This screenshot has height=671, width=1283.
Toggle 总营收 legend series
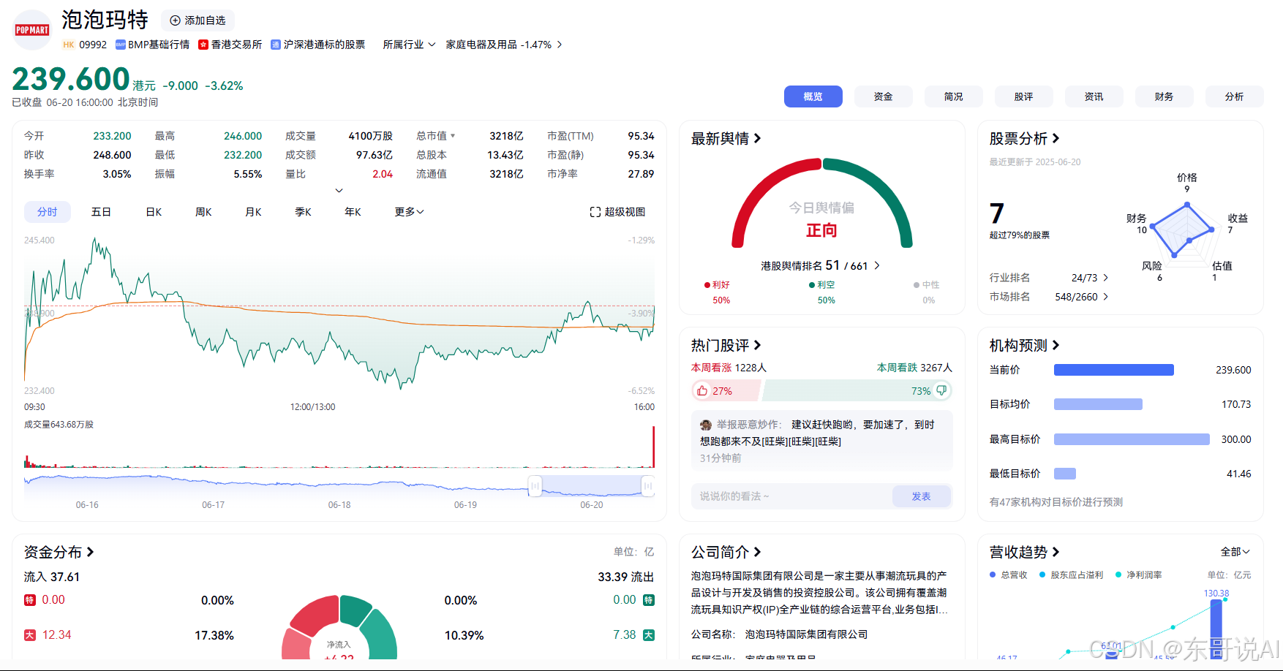pyautogui.click(x=1009, y=575)
